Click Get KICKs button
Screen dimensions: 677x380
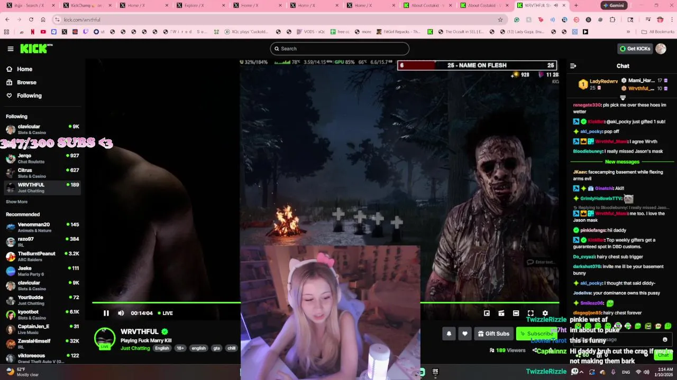pos(635,49)
